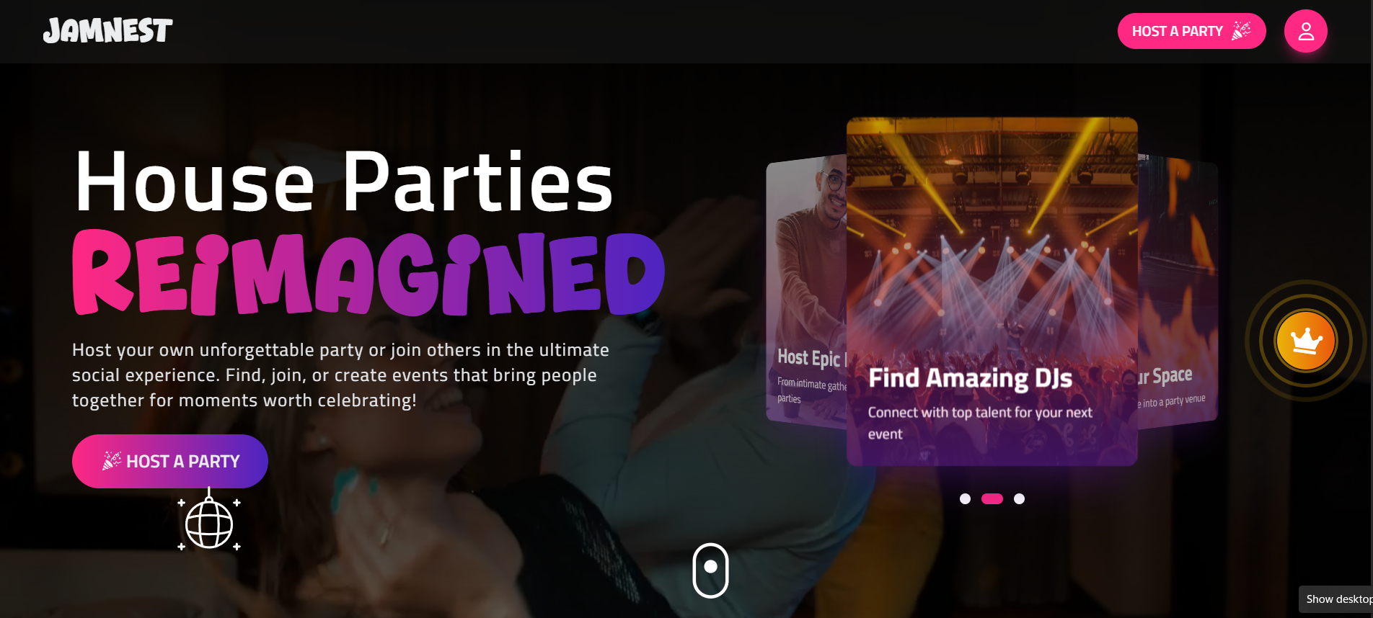Open the user profile icon
Image resolution: width=1373 pixels, height=618 pixels.
[1305, 31]
